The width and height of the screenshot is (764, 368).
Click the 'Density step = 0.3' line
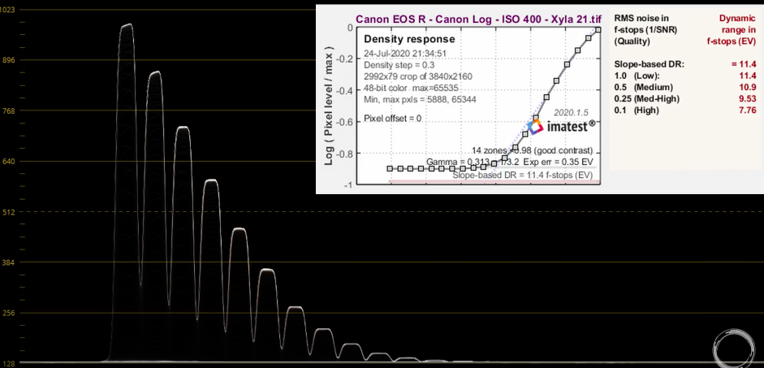click(399, 65)
